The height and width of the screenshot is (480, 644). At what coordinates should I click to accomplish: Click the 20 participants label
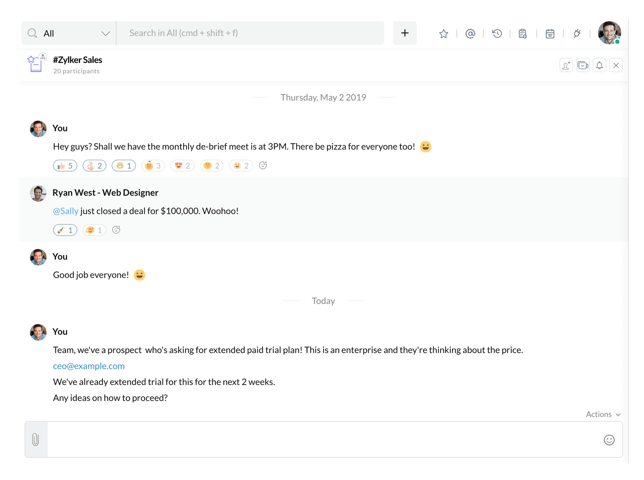pyautogui.click(x=77, y=71)
